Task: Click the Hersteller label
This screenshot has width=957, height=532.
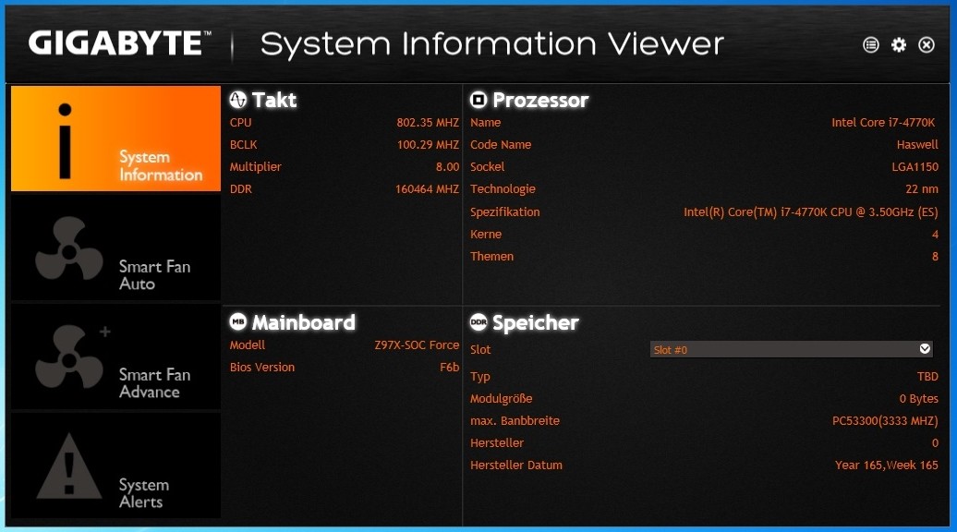Action: 497,443
